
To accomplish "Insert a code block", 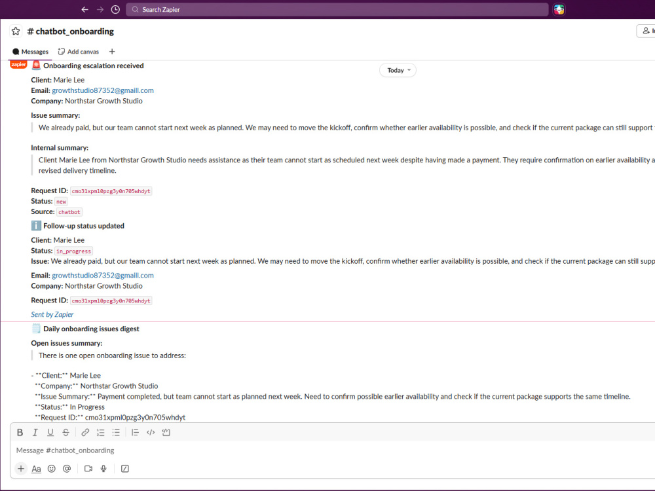I will (166, 433).
